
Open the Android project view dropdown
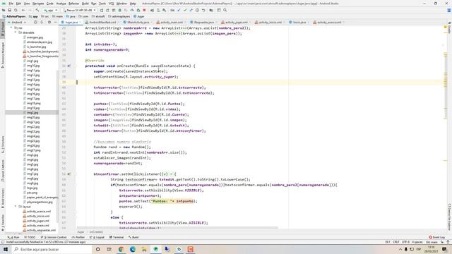17,22
